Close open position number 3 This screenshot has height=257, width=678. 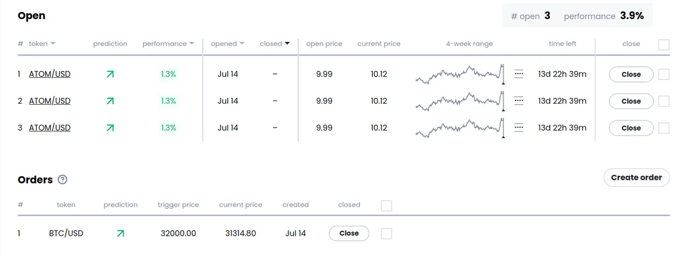tap(631, 128)
